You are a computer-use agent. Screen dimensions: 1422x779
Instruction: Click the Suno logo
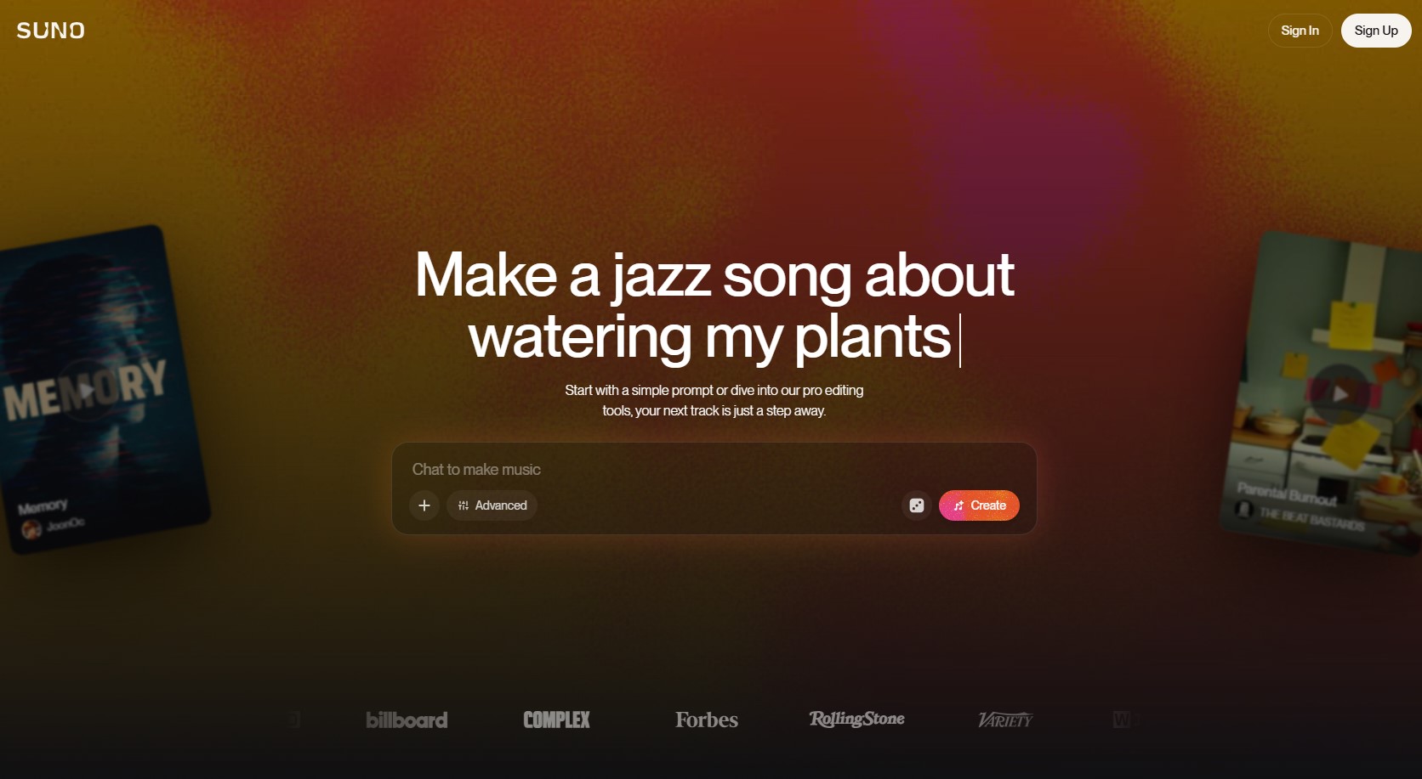pos(50,31)
